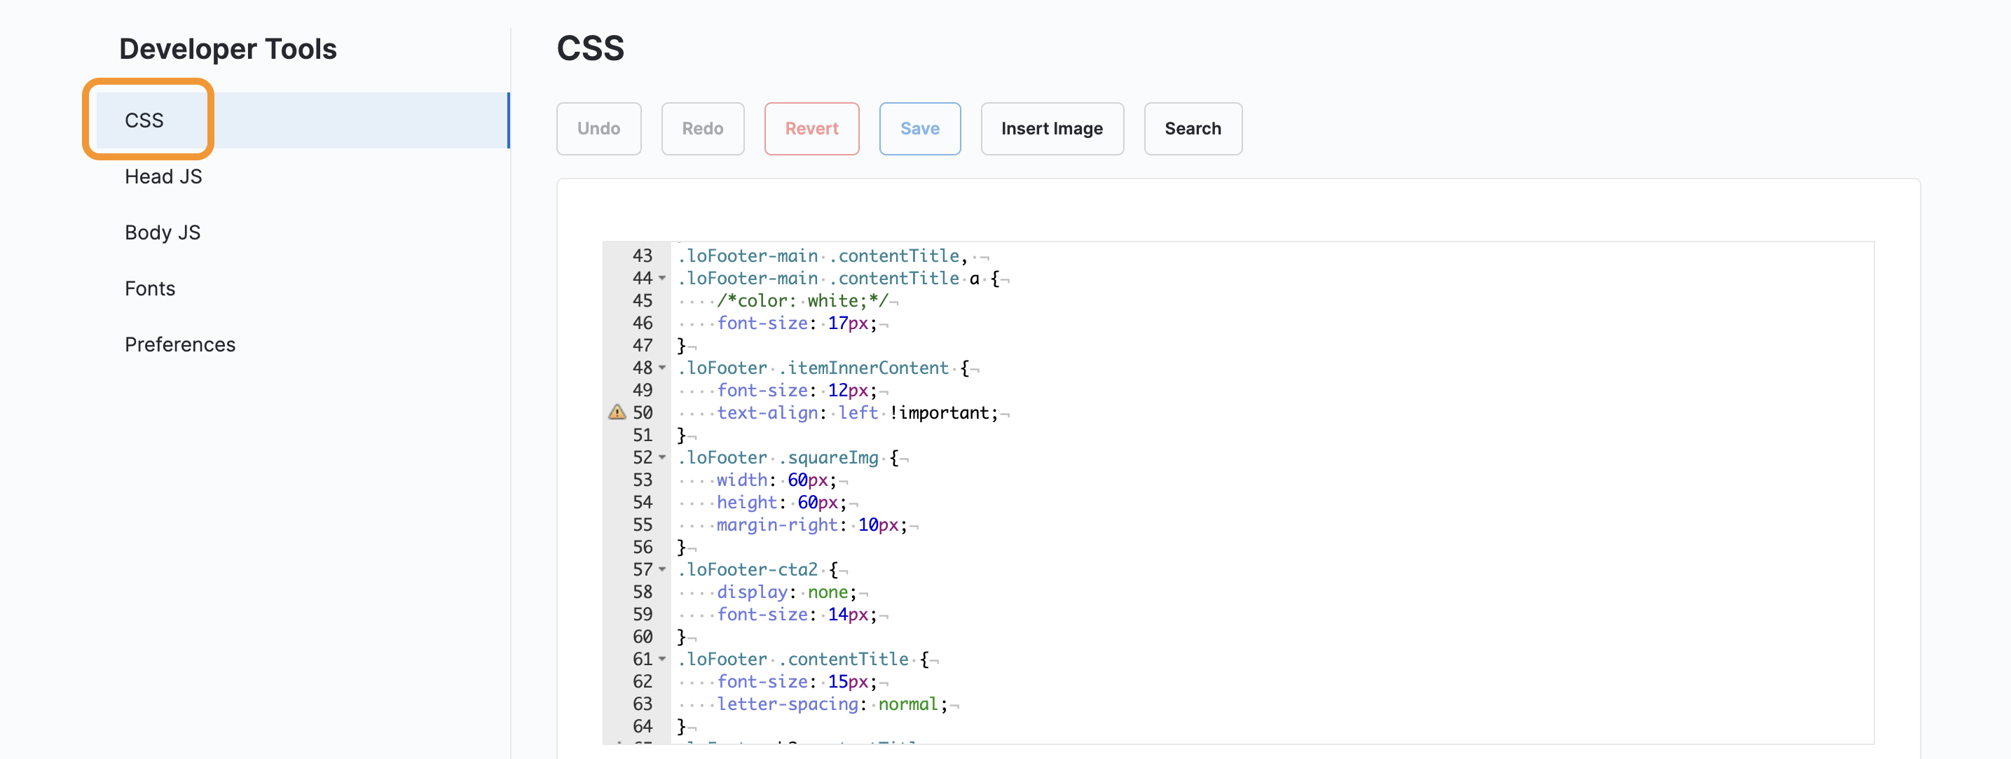
Task: Collapse the .loFooter .squareImg rule
Action: pyautogui.click(x=661, y=458)
